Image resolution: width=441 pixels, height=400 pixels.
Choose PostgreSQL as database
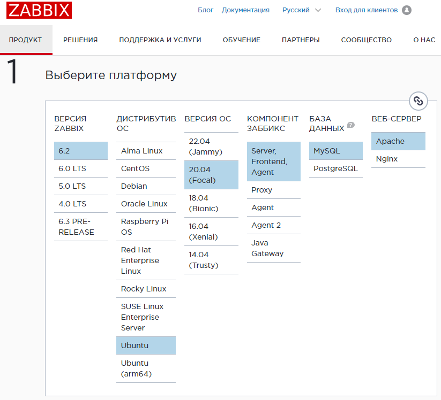[x=335, y=168]
